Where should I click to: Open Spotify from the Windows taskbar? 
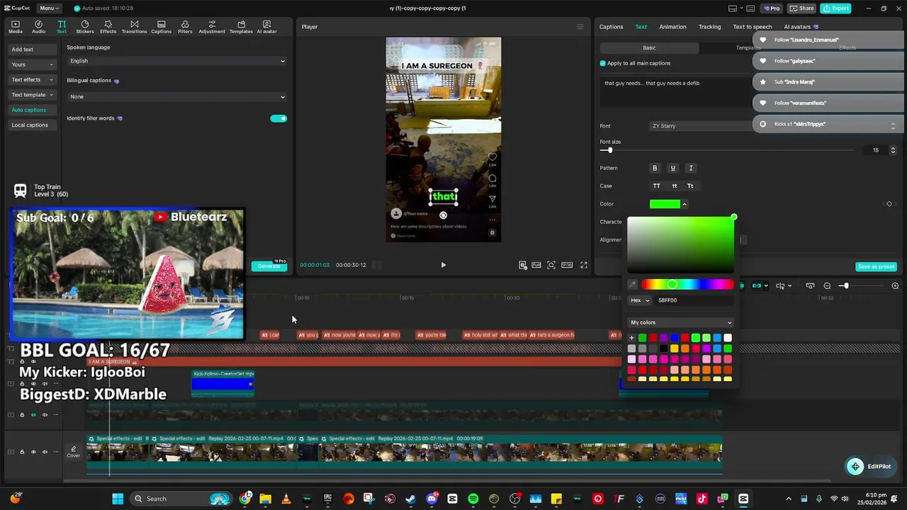[473, 499]
